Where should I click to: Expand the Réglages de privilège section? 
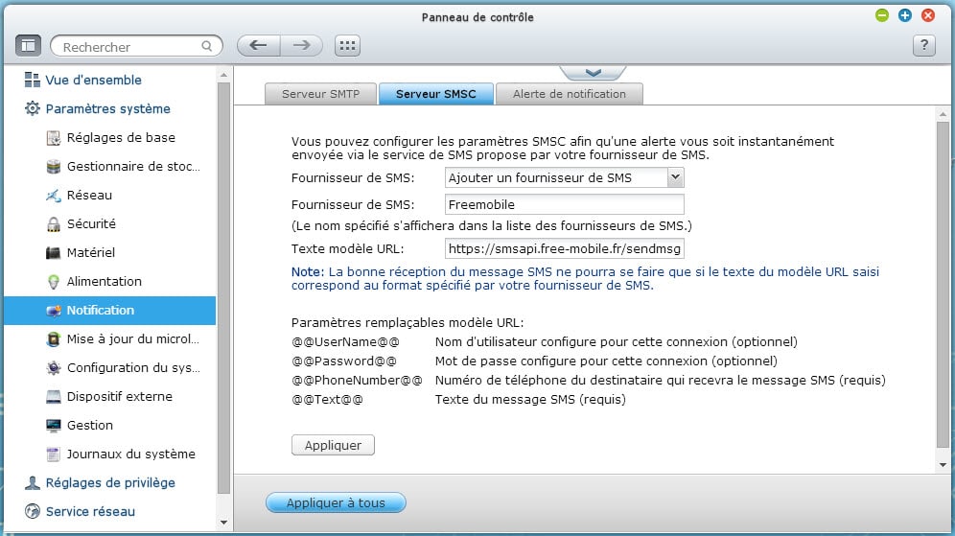pyautogui.click(x=109, y=483)
